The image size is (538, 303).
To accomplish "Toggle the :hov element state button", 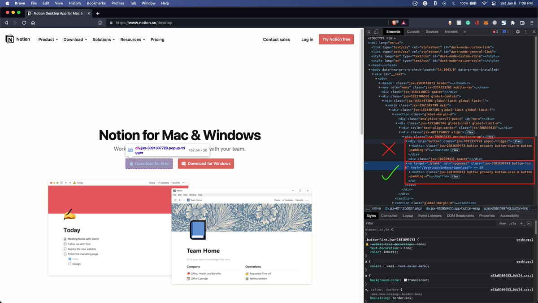I will pos(503,223).
